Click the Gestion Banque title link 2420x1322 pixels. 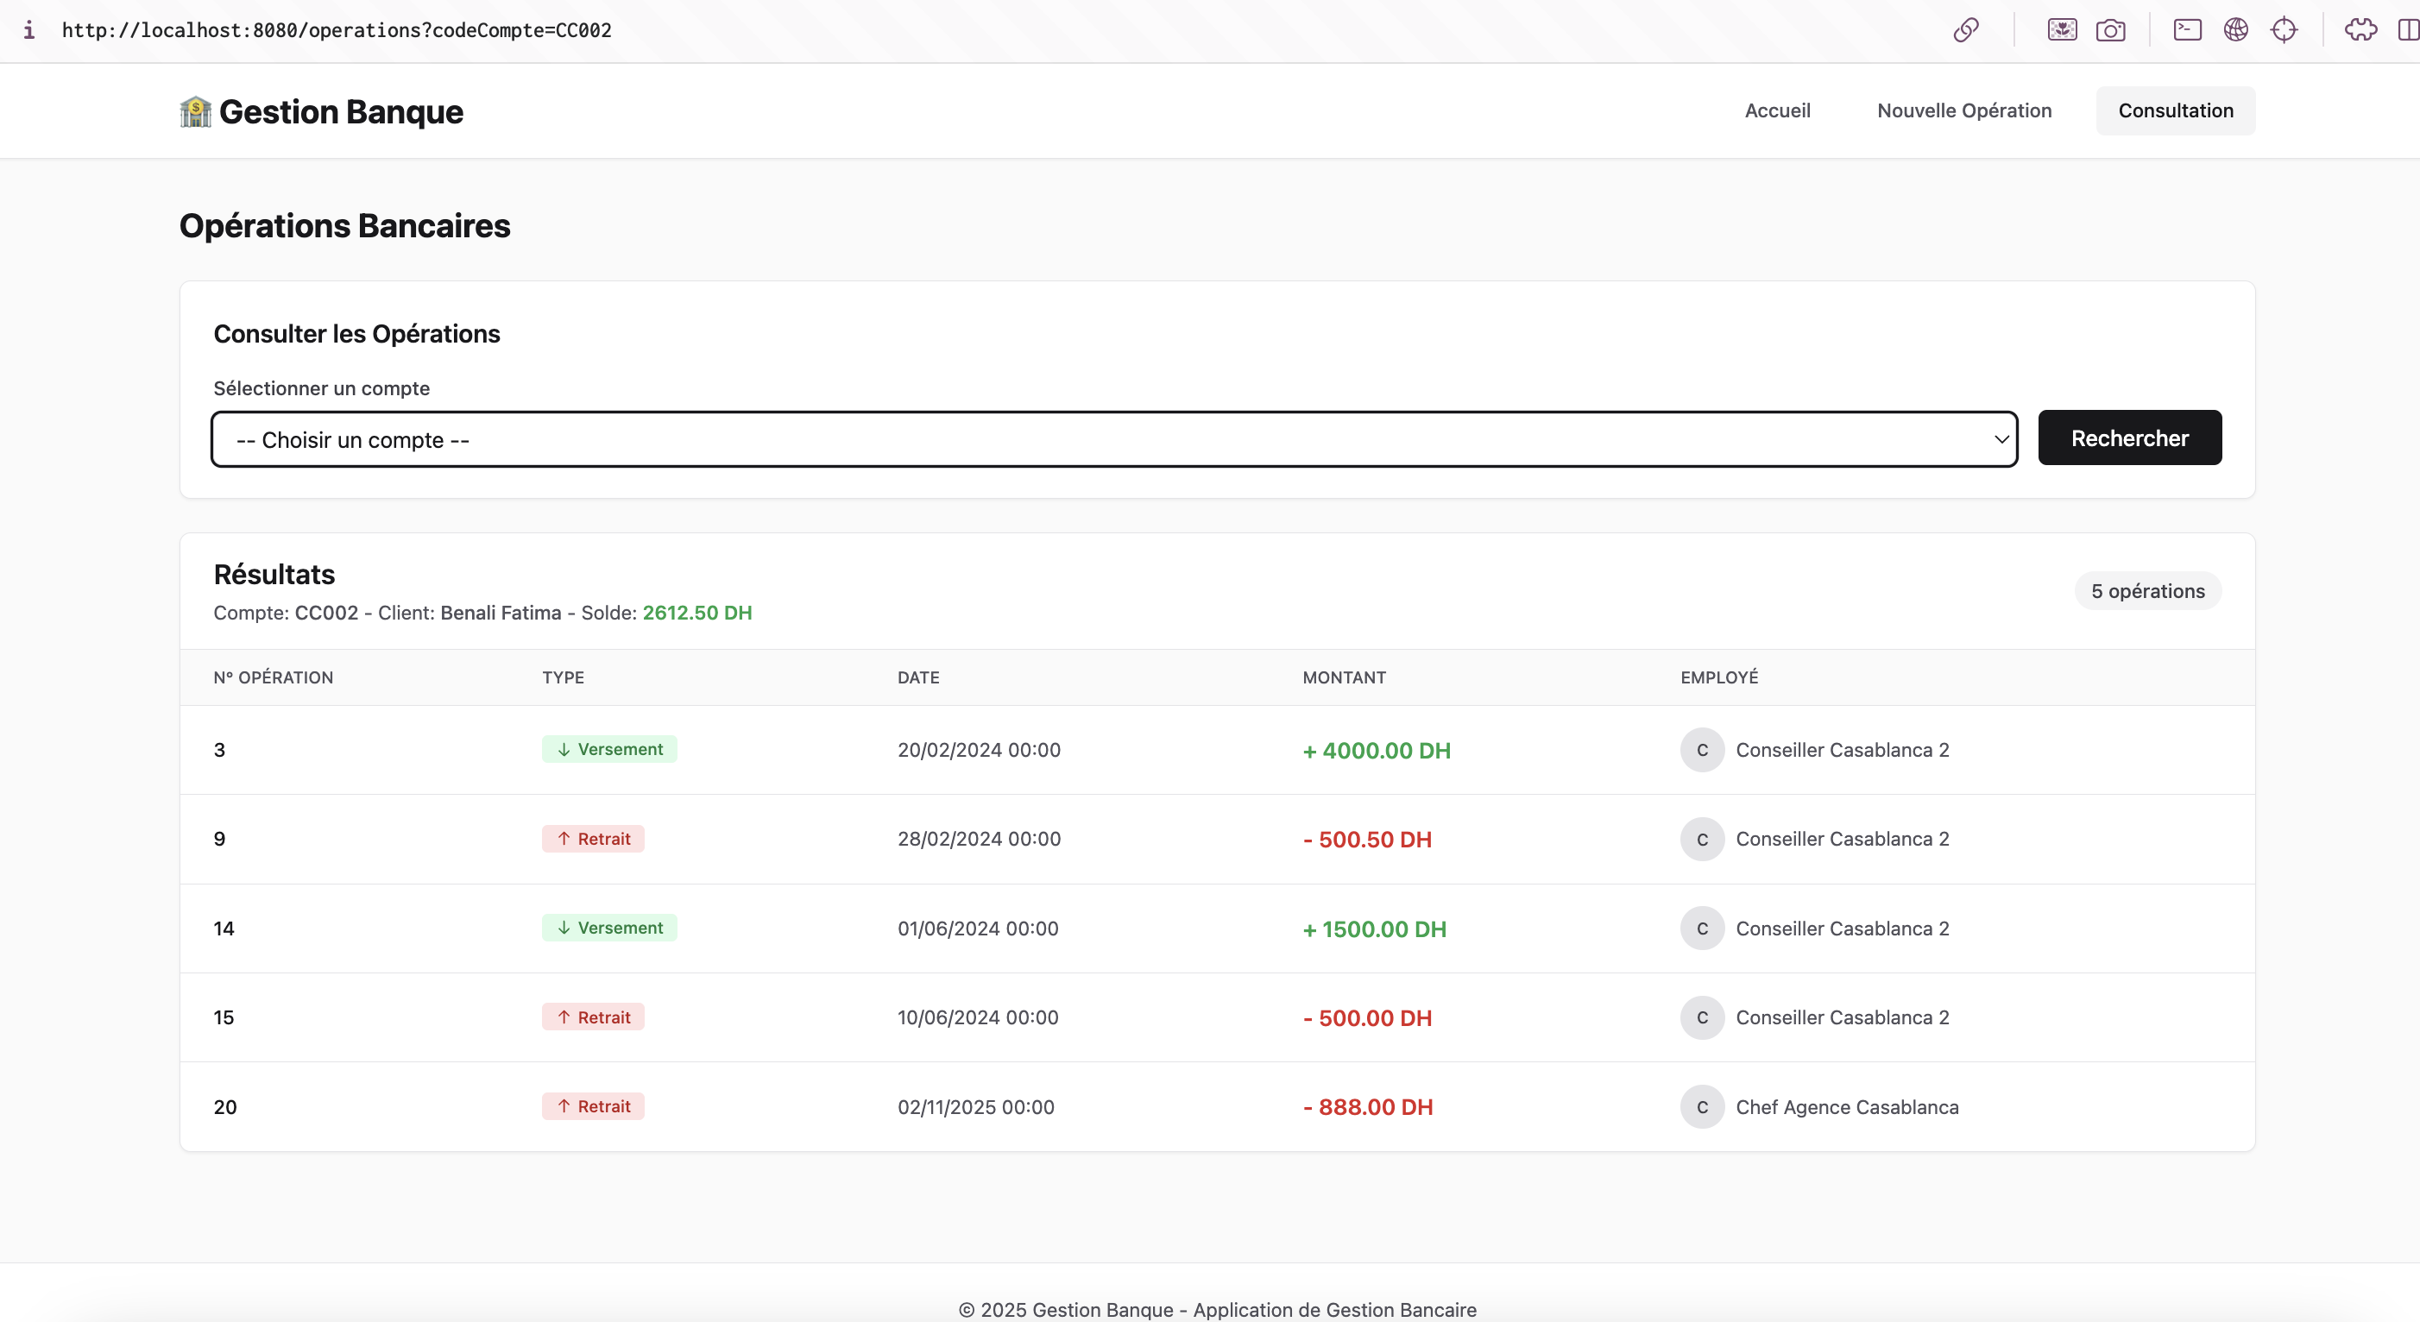tap(341, 112)
